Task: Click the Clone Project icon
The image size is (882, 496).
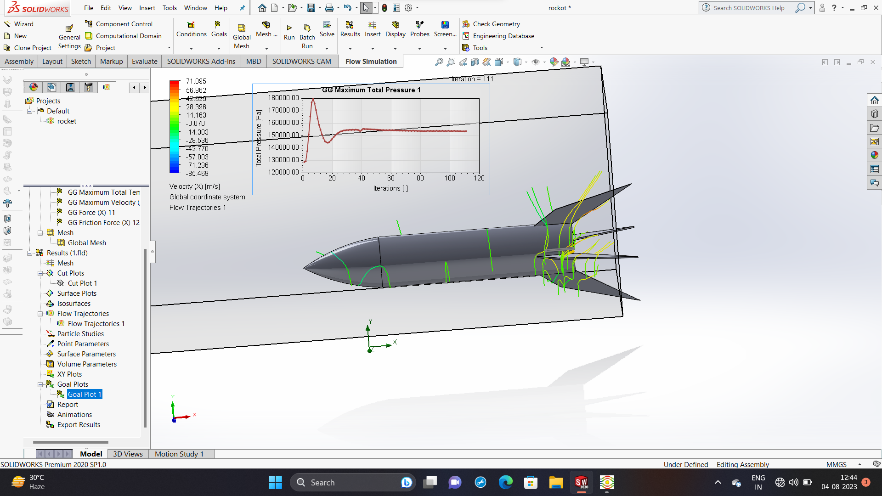Action: tap(7, 48)
